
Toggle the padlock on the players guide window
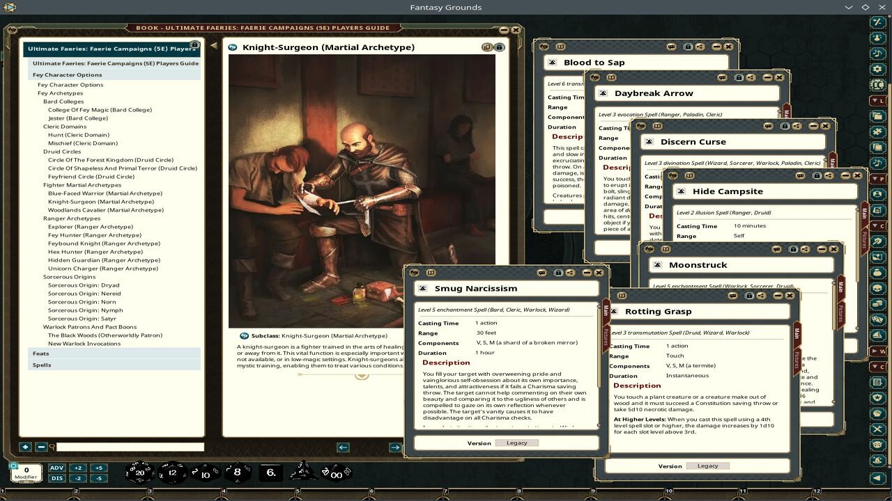(x=194, y=45)
